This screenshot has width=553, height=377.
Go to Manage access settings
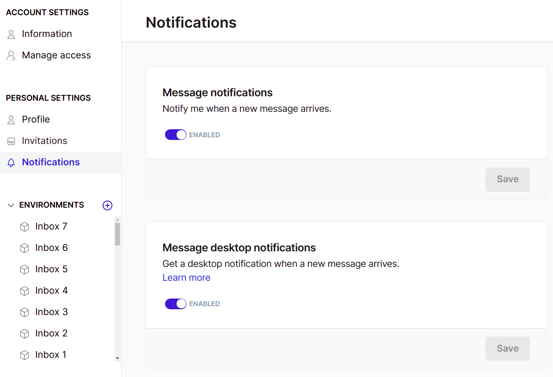(56, 55)
